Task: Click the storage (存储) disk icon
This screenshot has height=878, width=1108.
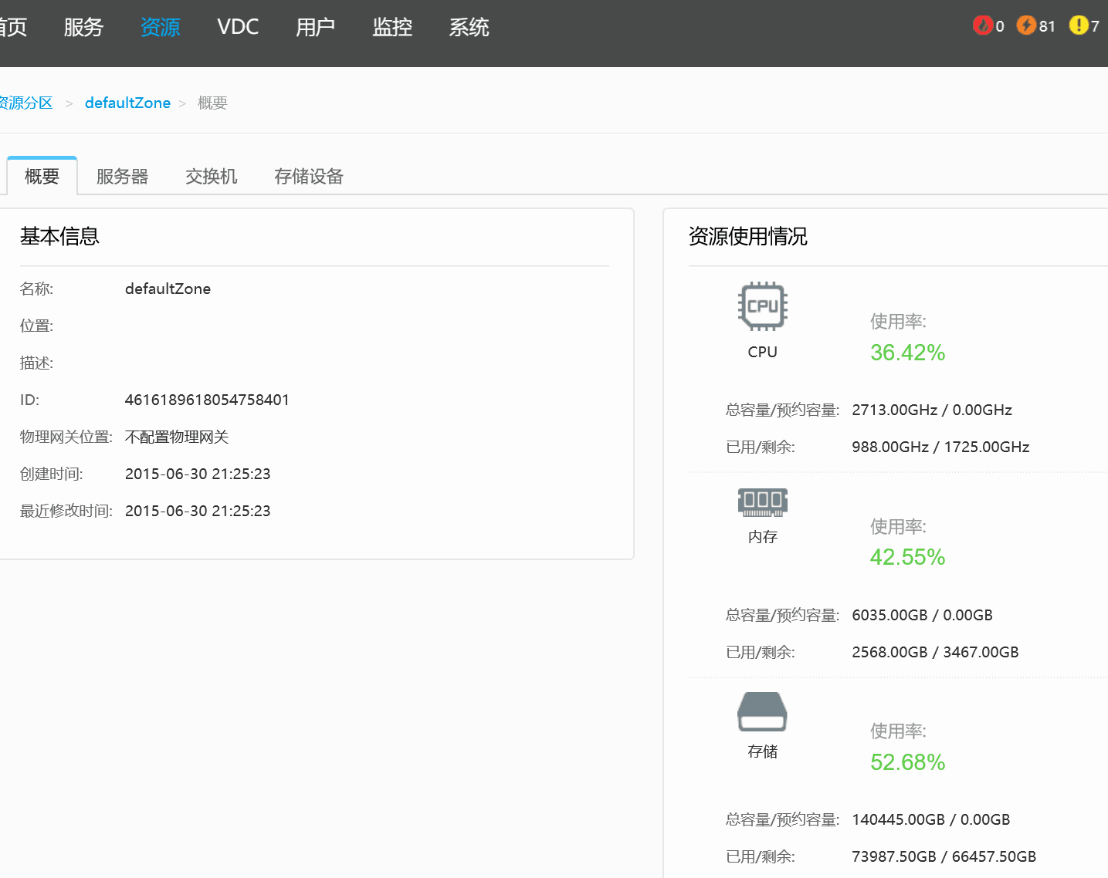Action: tap(762, 711)
